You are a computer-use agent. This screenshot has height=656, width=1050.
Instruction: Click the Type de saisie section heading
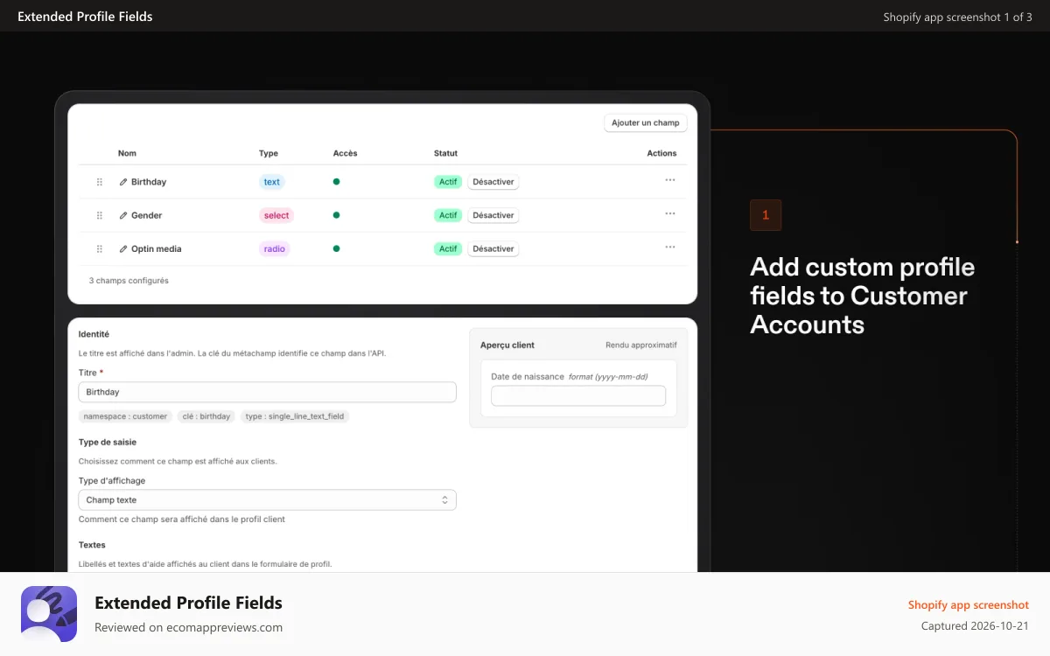[x=108, y=443]
